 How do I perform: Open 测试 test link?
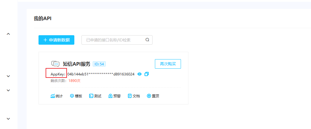tap(95, 96)
